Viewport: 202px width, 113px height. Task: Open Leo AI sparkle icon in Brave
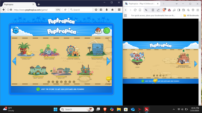pyautogui.click(x=188, y=10)
